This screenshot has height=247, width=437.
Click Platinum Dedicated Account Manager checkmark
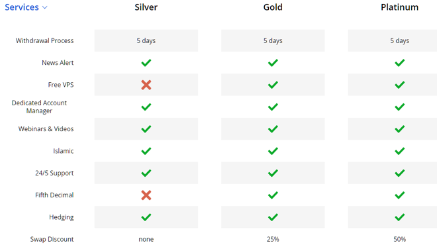400,107
